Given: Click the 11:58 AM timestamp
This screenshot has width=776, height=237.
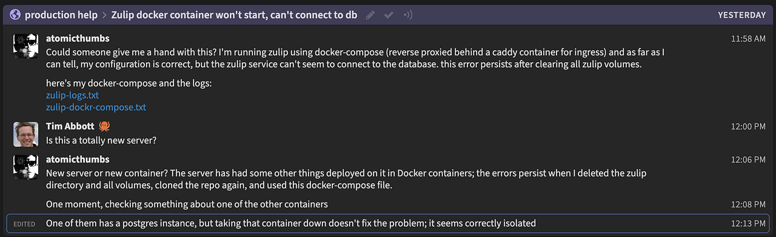Looking at the screenshot, I should (x=748, y=39).
